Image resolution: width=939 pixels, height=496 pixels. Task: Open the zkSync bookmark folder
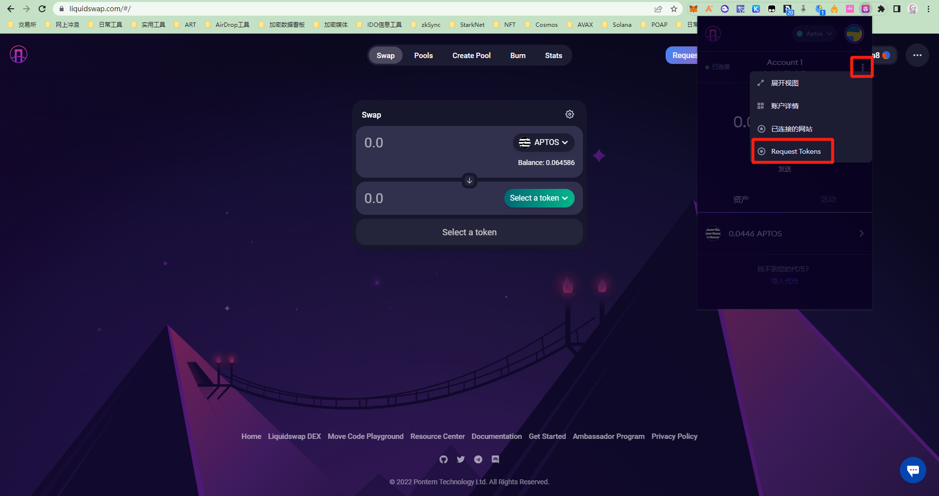coord(426,24)
